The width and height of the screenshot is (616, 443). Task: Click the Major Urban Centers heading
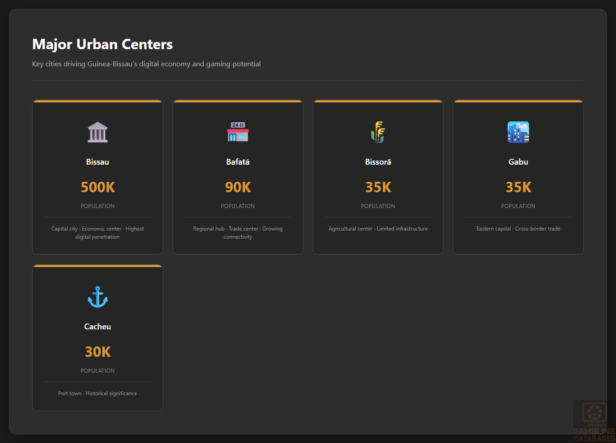pos(102,44)
